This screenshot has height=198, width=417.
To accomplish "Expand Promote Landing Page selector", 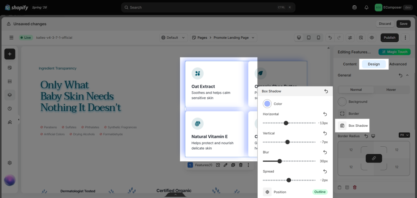I will [224, 37].
